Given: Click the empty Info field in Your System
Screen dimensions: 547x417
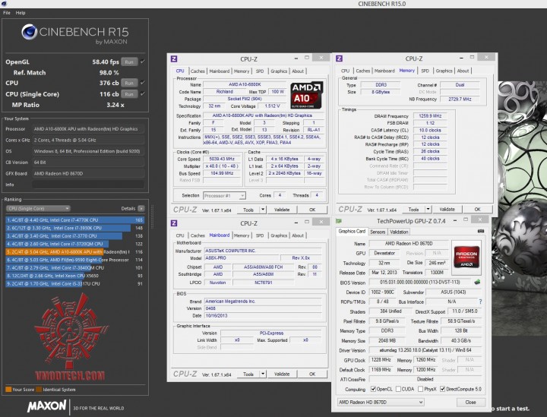Looking at the screenshot, I should point(88,185).
